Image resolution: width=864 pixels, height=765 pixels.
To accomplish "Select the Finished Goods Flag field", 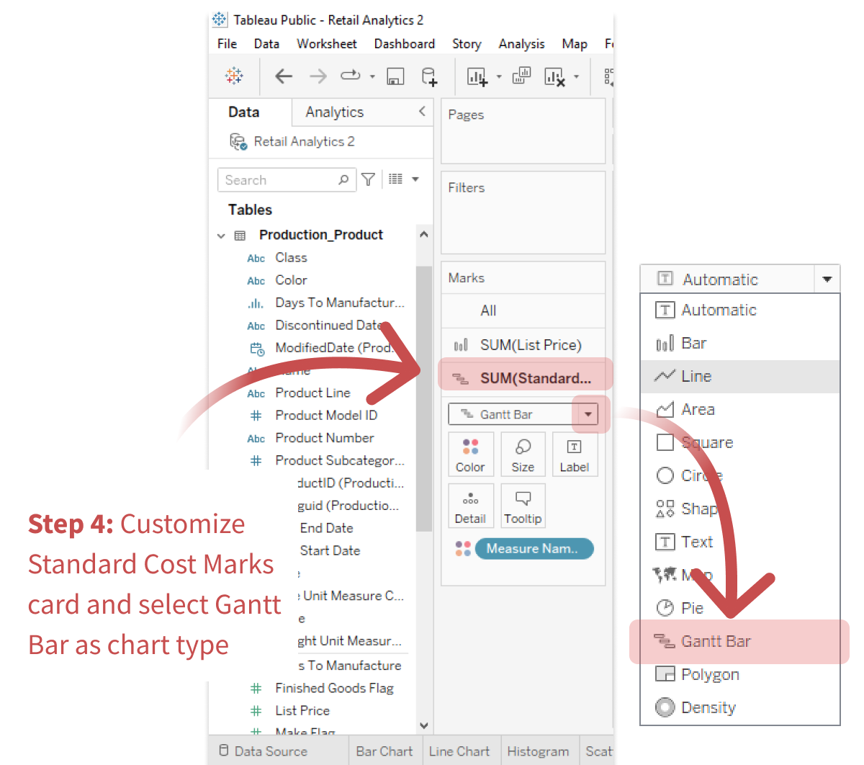I will tap(334, 688).
